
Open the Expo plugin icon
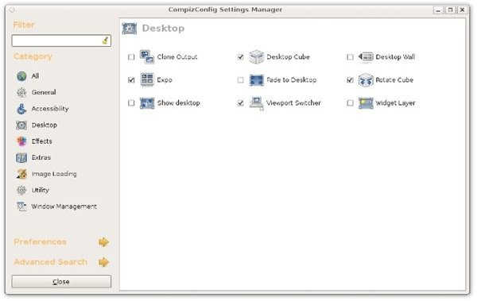click(x=147, y=79)
